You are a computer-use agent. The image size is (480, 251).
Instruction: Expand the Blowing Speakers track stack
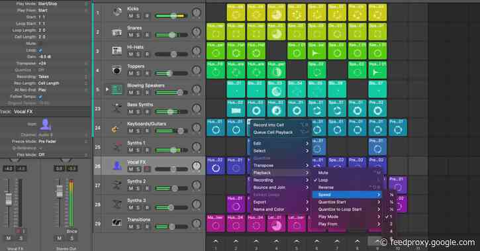point(107,89)
